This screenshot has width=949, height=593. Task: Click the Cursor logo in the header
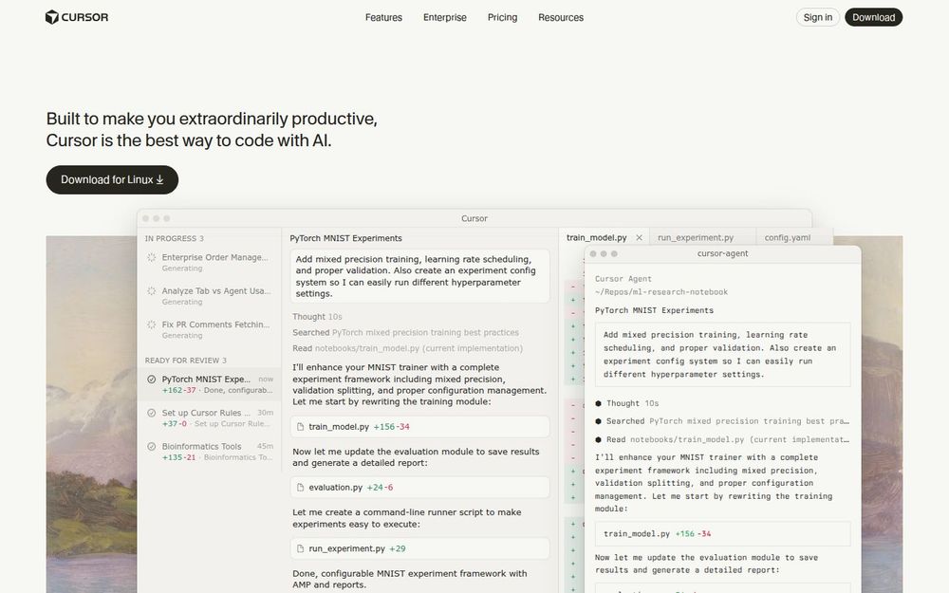click(77, 17)
